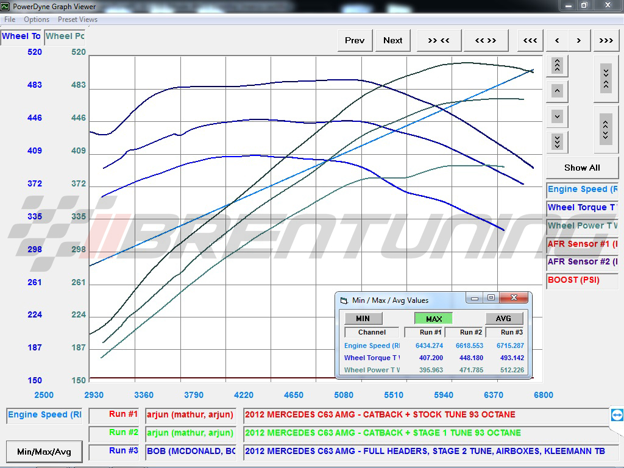Maximize the Min / Max / Avg Values dialog
The height and width of the screenshot is (468, 624).
click(491, 297)
